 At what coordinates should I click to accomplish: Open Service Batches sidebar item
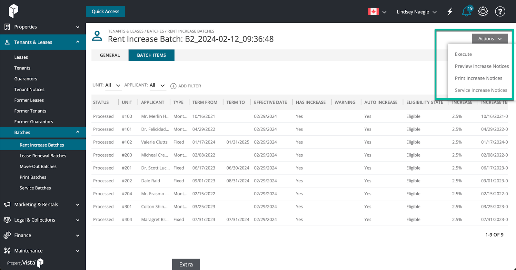(35, 188)
